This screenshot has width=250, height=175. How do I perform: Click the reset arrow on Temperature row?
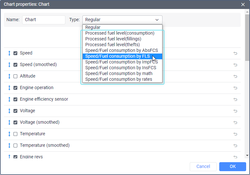coord(235,134)
